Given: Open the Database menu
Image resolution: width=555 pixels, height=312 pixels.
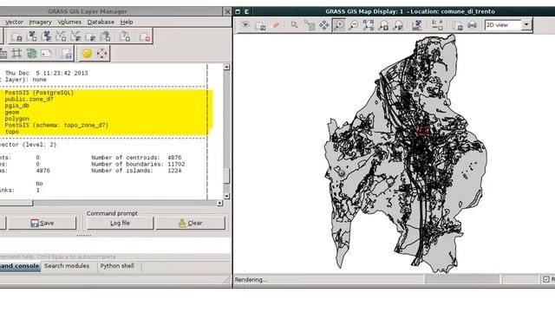Looking at the screenshot, I should (x=101, y=22).
